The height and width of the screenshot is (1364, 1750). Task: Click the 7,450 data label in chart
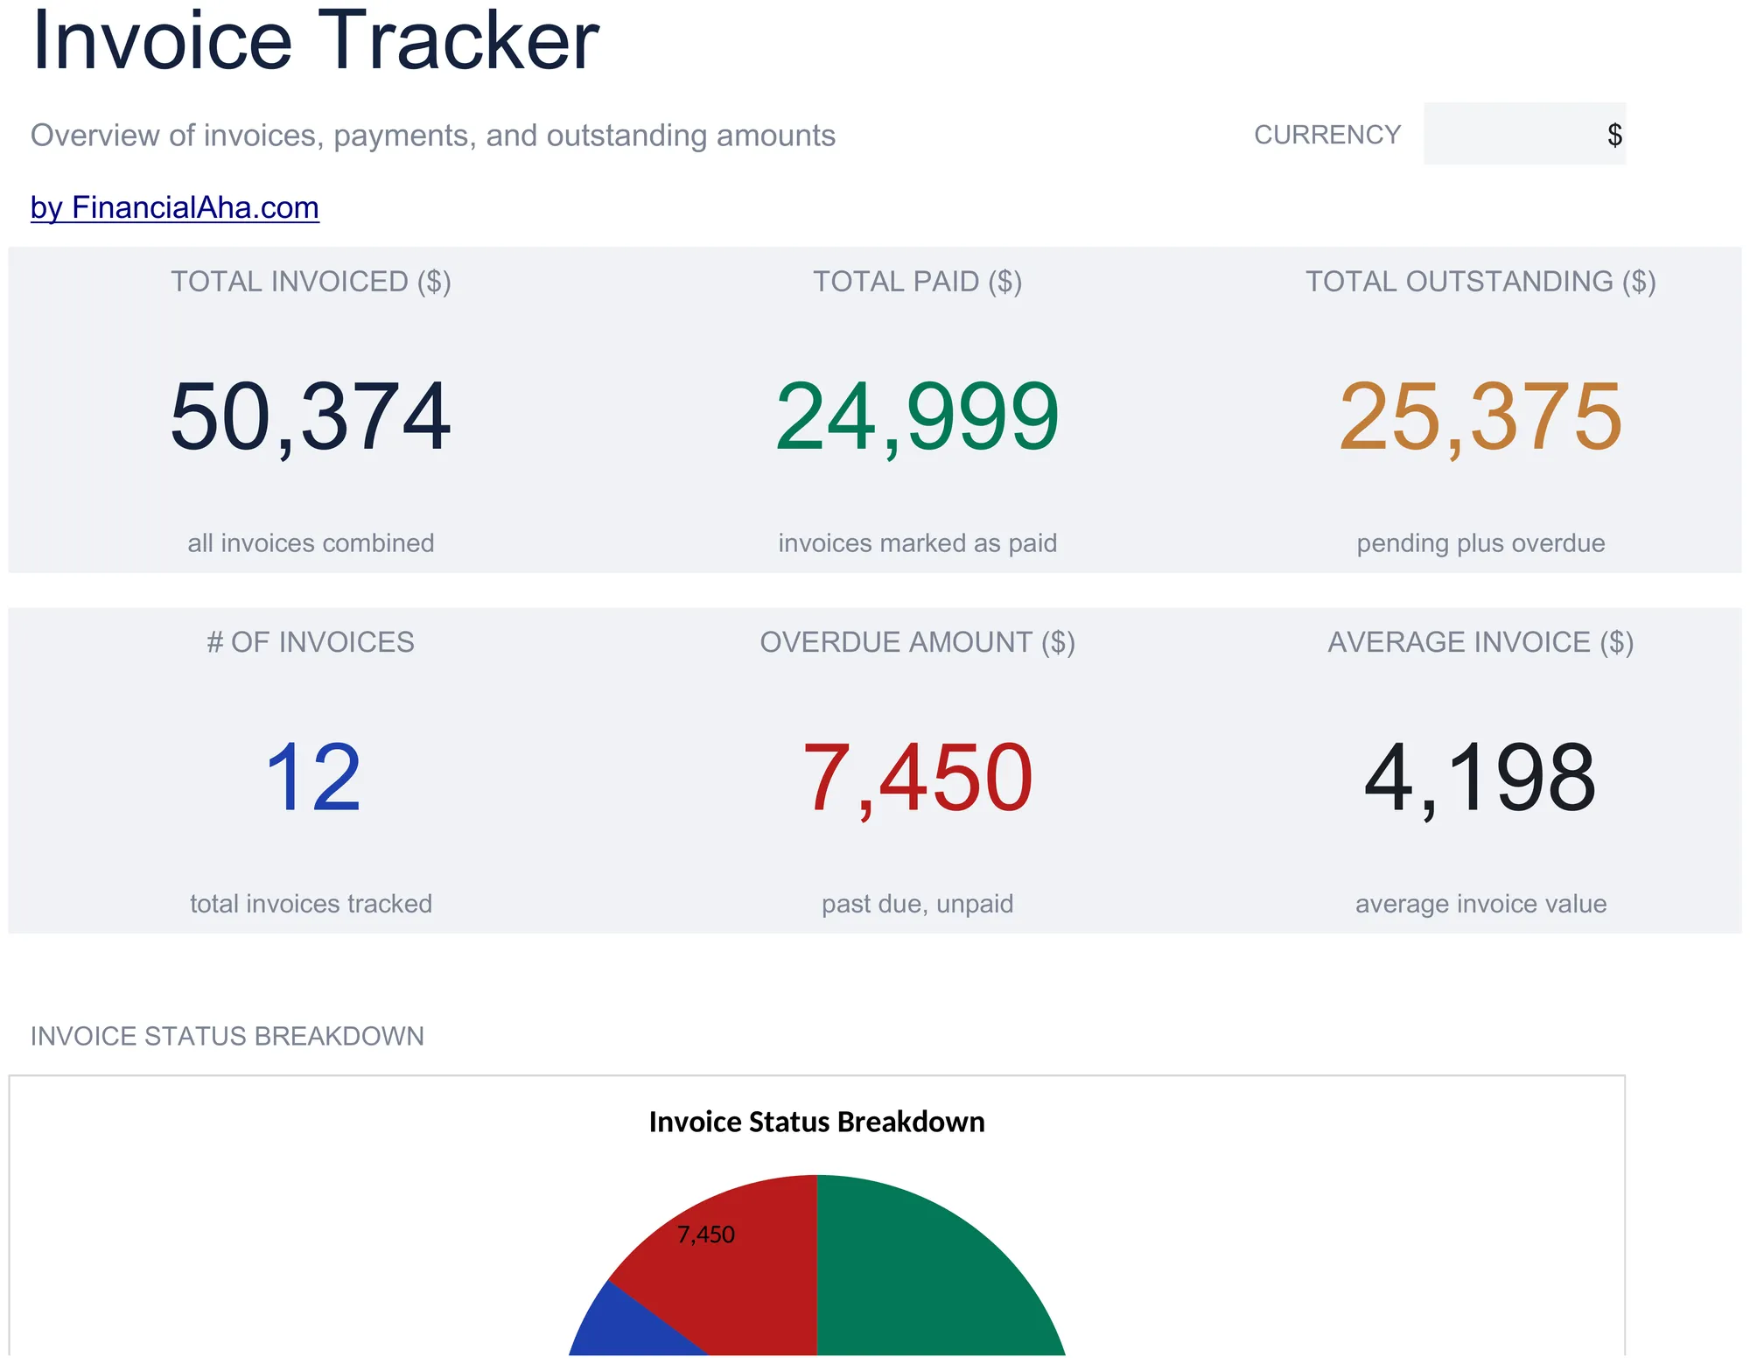point(705,1235)
